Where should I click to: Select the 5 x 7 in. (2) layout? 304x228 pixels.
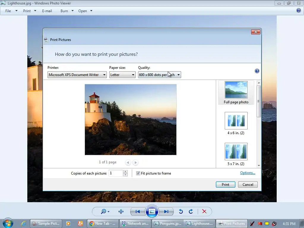(236, 154)
